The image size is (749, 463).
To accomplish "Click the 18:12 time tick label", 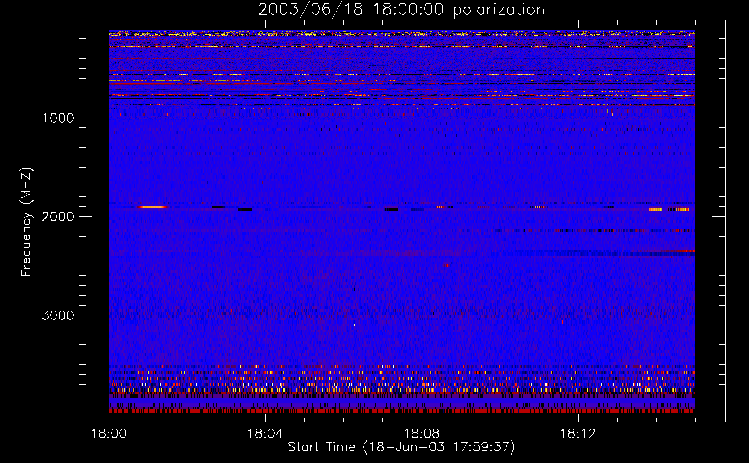I will point(578,434).
